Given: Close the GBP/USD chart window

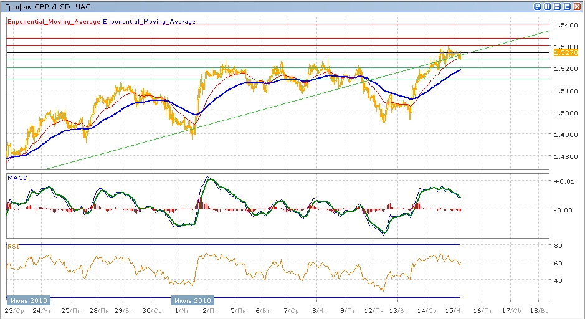Looking at the screenshot, I should tap(577, 6).
